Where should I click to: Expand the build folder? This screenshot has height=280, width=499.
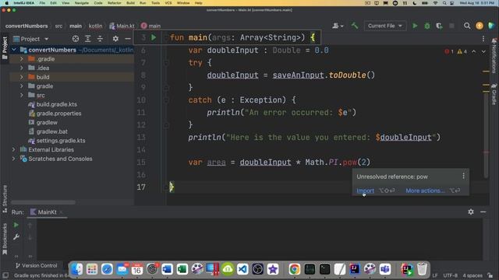(22, 77)
